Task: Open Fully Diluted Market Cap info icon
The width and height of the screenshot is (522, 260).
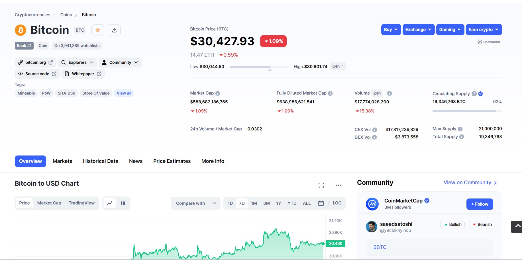Action: [330, 93]
